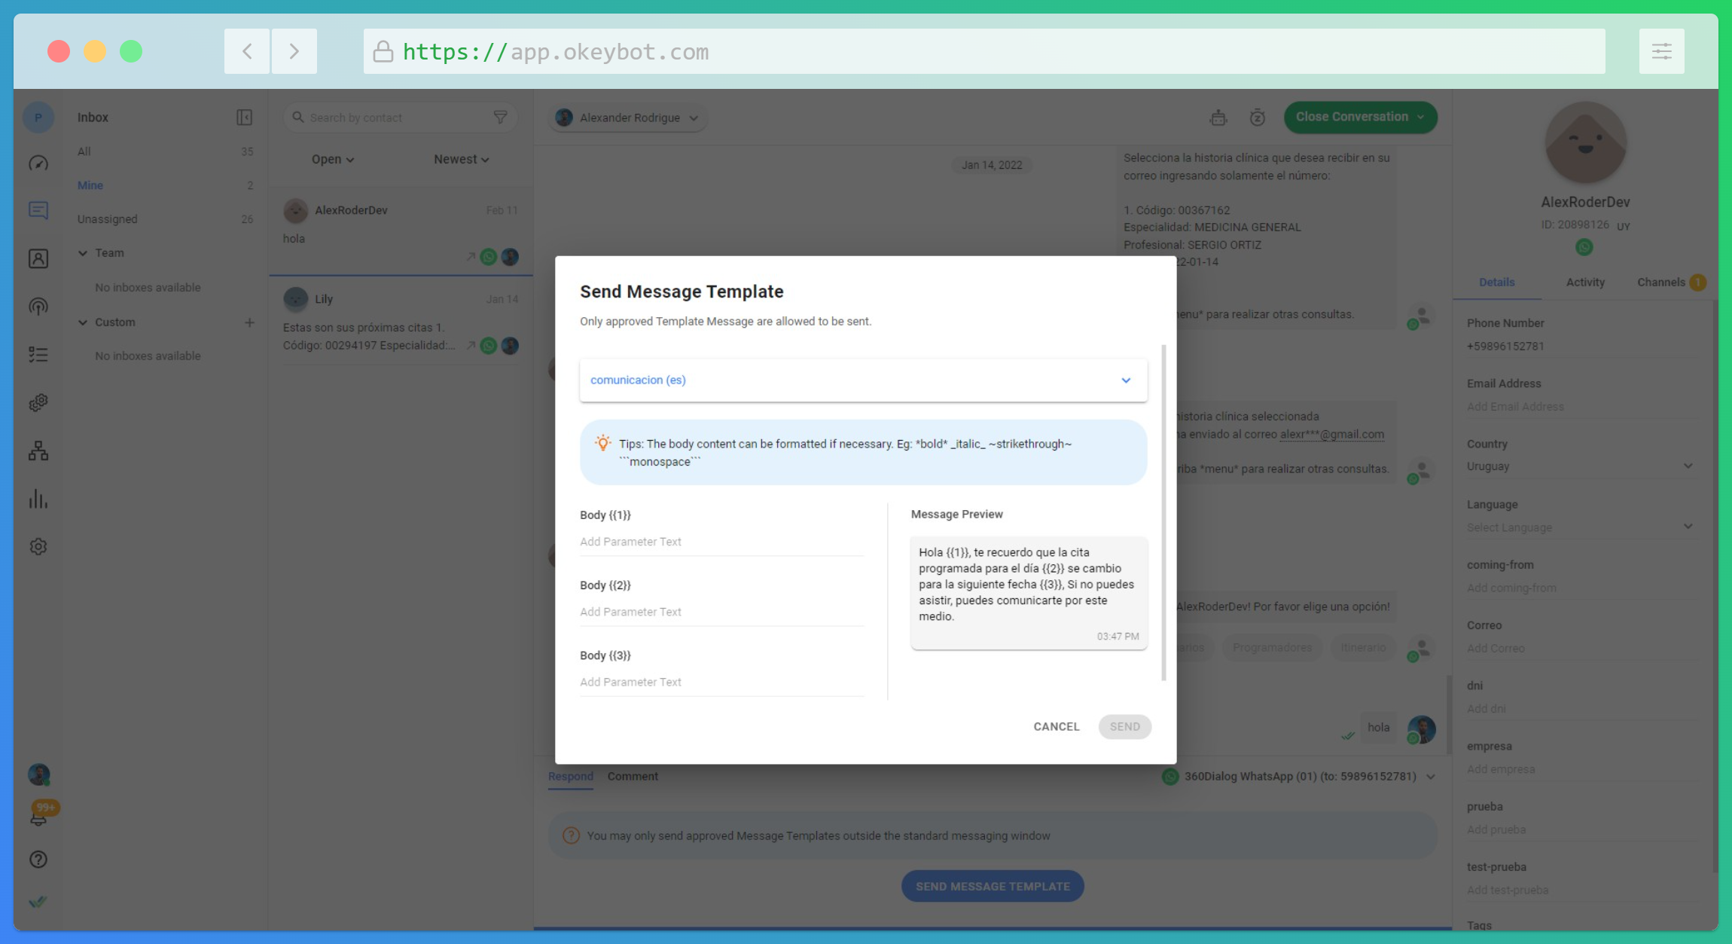
Task: Open the workflow hierarchy icon in sidebar
Action: (x=38, y=451)
